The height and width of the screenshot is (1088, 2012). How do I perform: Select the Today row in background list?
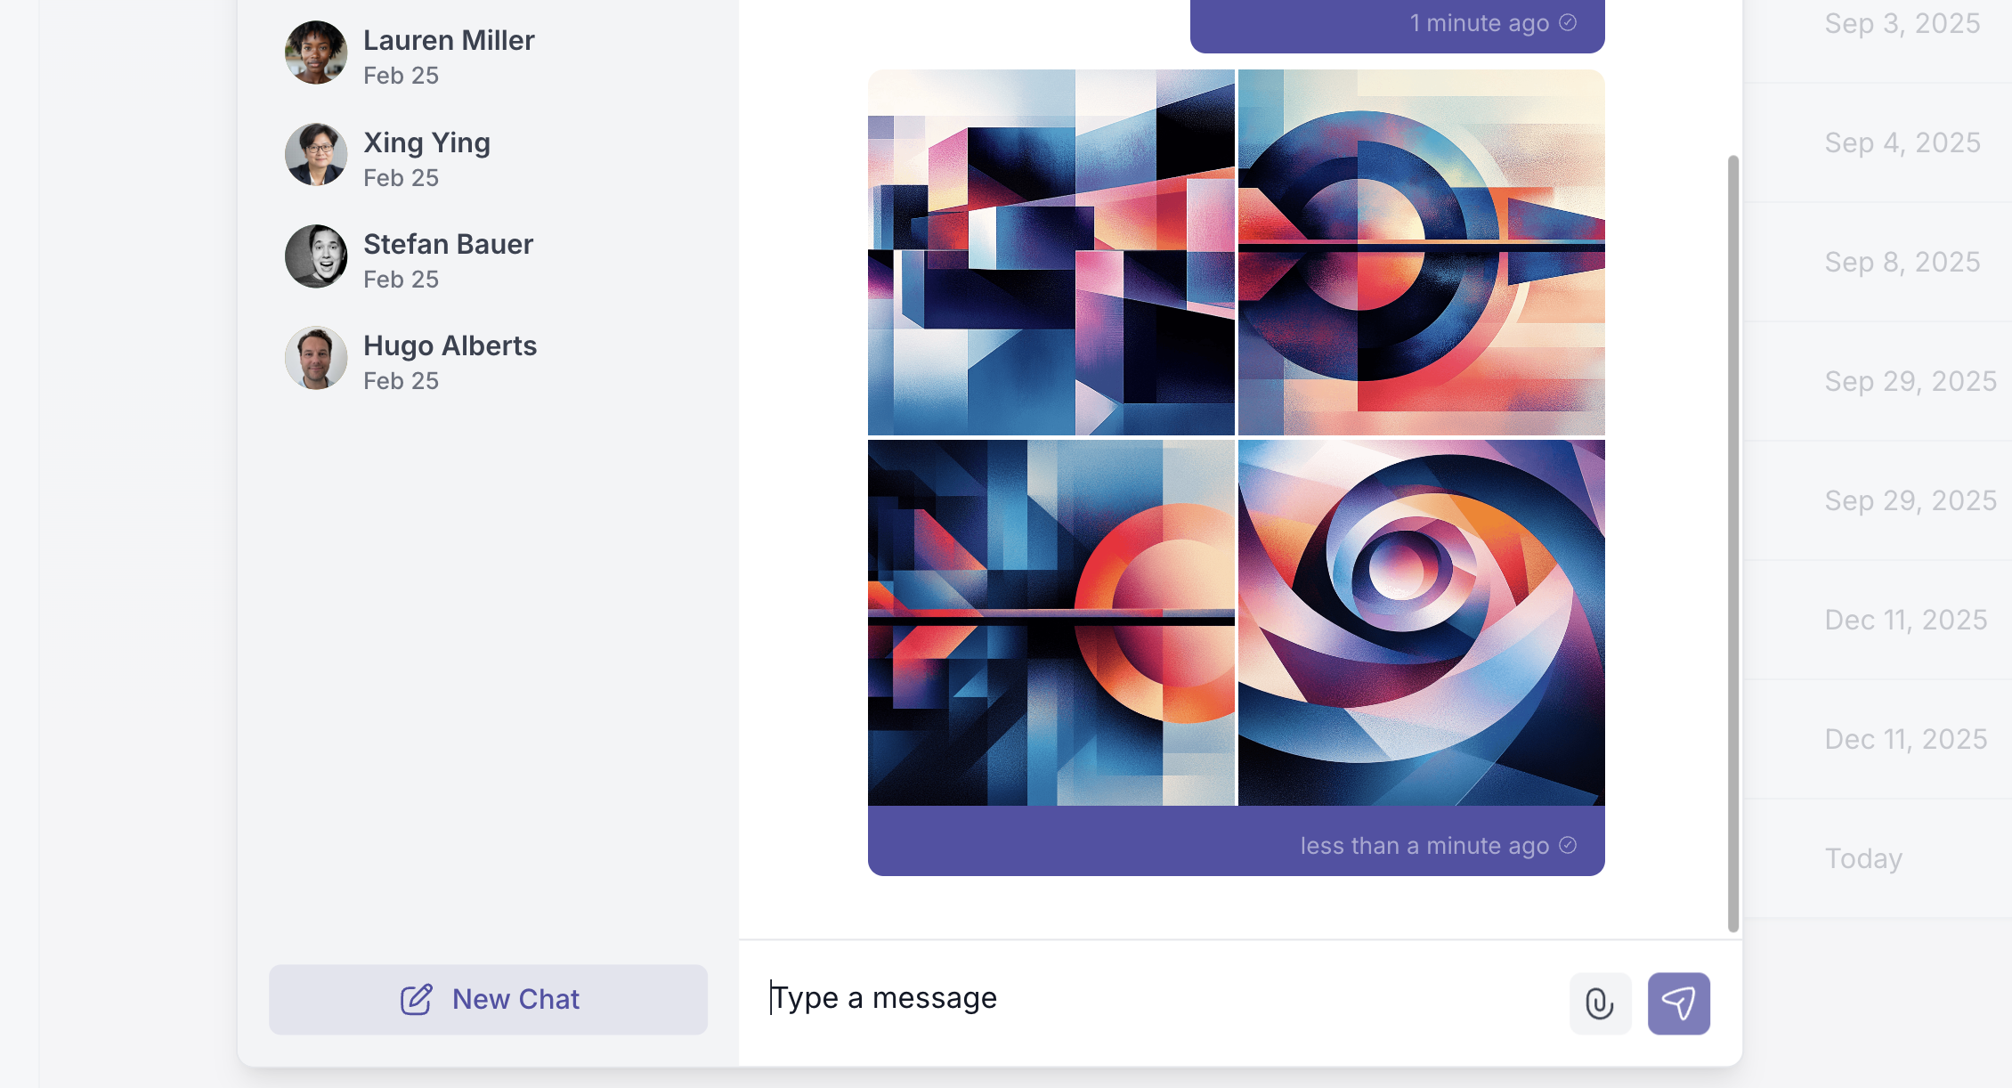point(1877,858)
